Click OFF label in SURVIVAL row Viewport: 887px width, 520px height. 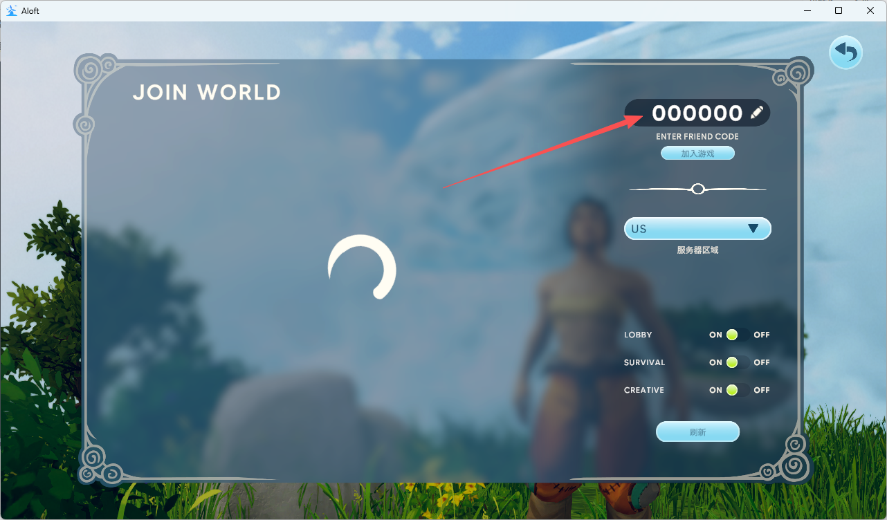762,362
